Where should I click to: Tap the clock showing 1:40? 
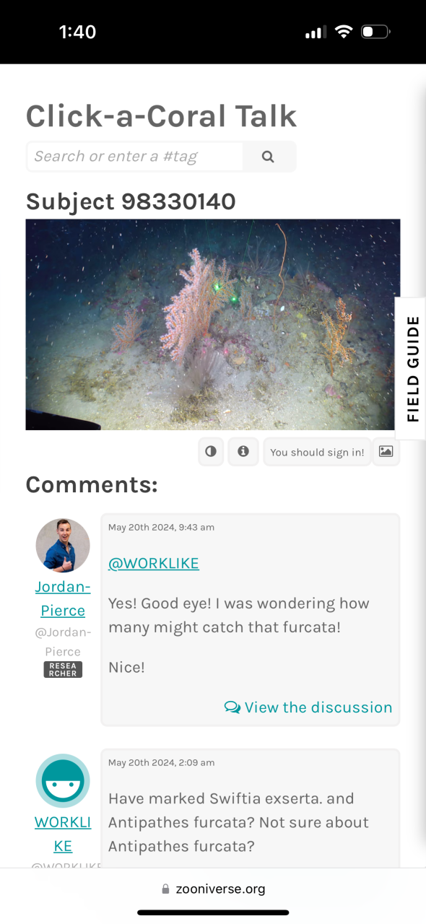[x=77, y=32]
